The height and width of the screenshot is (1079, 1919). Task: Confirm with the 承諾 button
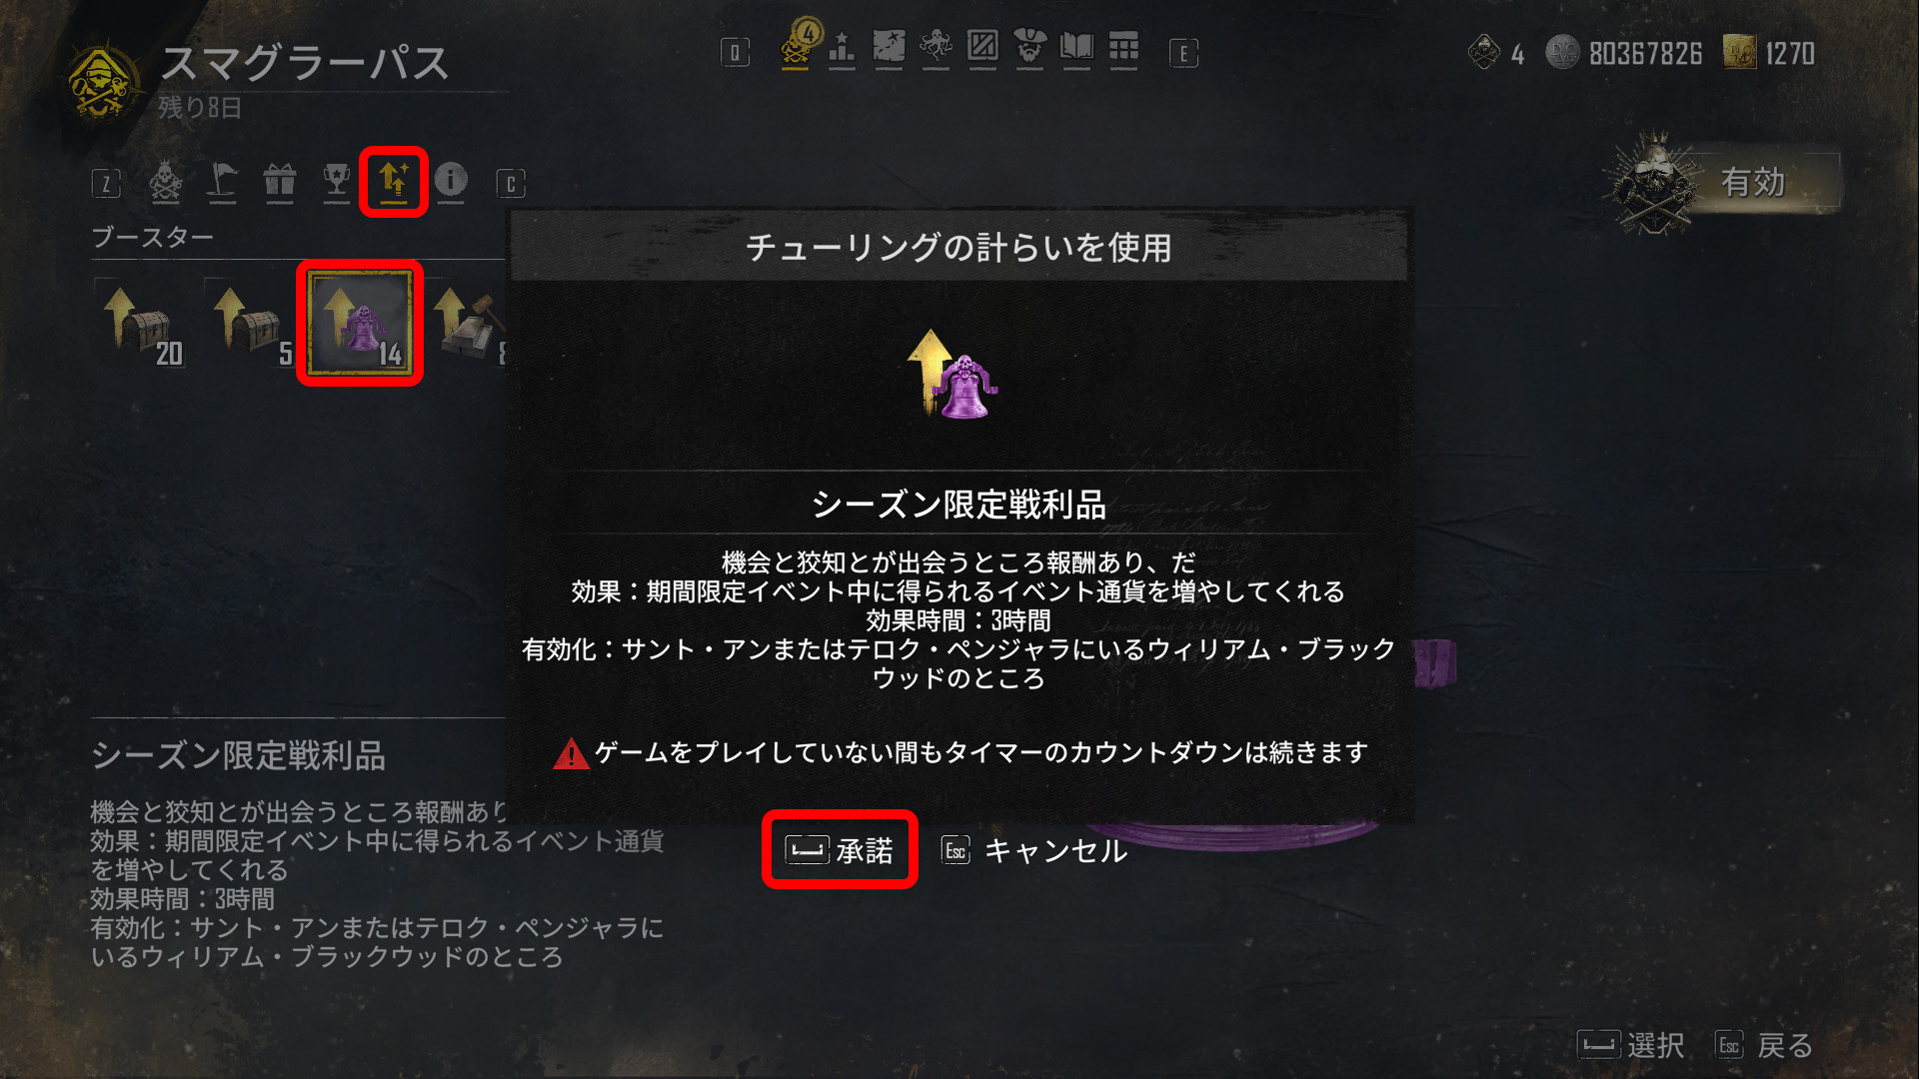[840, 850]
